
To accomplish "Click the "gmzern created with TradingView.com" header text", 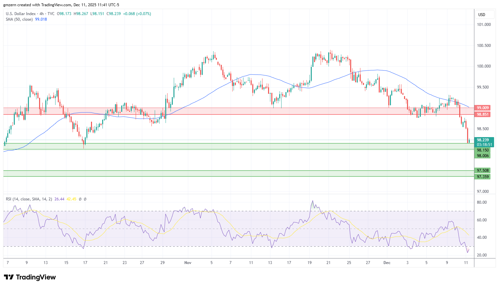I will [37, 5].
